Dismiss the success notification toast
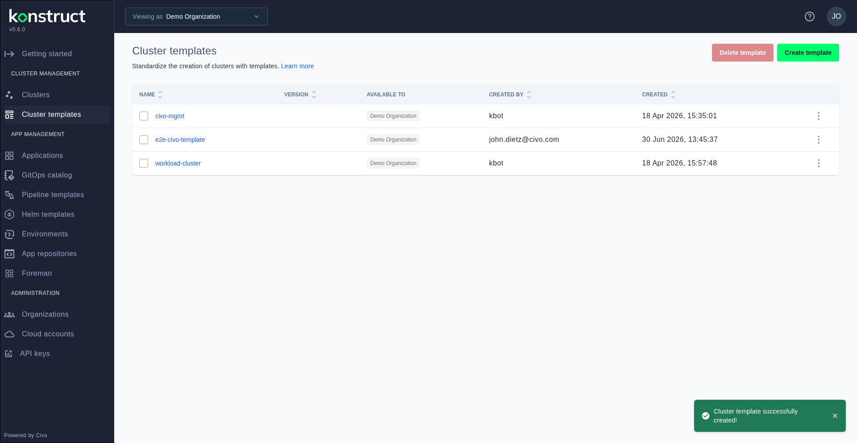 click(x=835, y=416)
